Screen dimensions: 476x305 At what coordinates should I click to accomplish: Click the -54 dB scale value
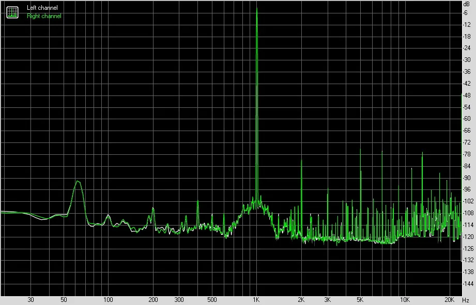tap(467, 107)
